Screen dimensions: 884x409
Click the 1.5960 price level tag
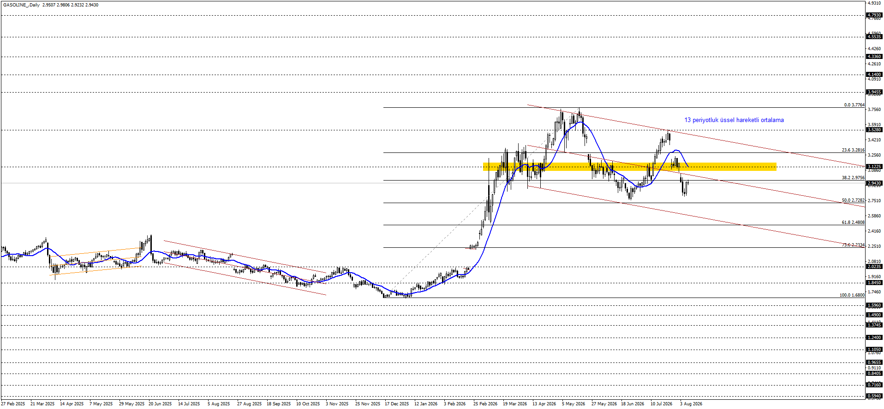point(874,305)
